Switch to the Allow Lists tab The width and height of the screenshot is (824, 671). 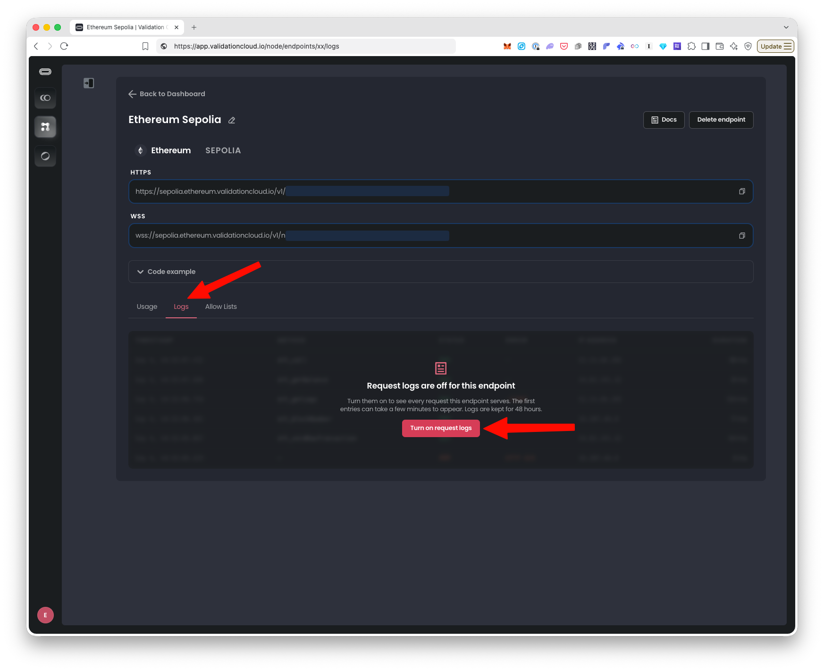point(221,307)
